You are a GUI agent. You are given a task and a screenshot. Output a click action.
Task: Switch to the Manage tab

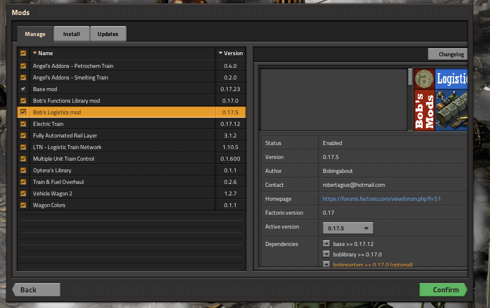point(35,34)
